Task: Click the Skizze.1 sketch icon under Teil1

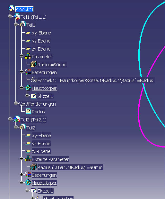Action: 34,96
